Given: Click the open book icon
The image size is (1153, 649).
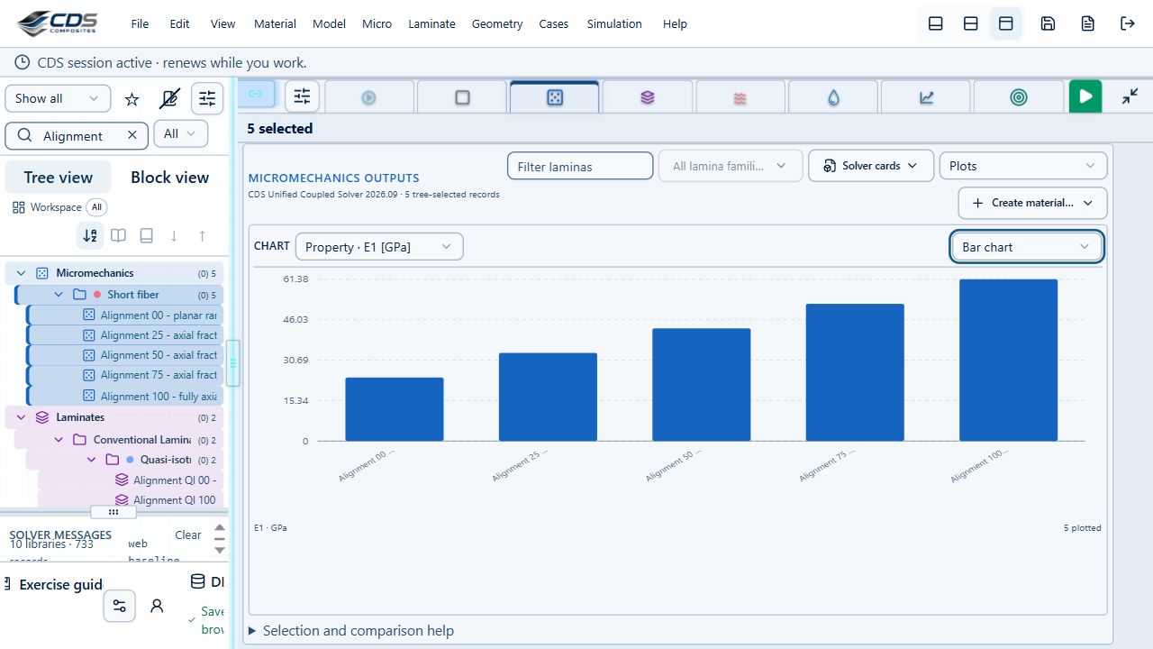Looking at the screenshot, I should [118, 235].
